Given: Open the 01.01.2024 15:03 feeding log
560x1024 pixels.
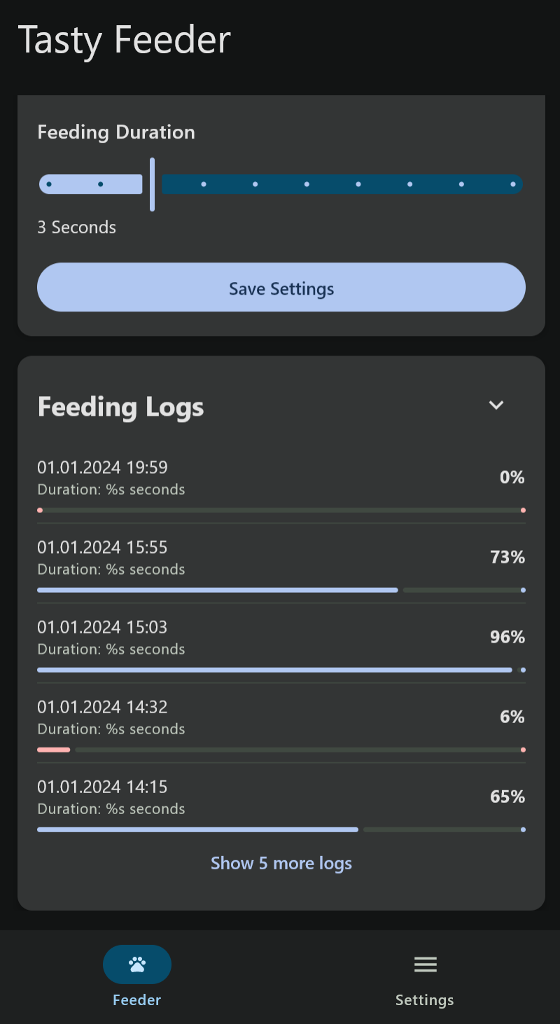Looking at the screenshot, I should click(x=280, y=637).
